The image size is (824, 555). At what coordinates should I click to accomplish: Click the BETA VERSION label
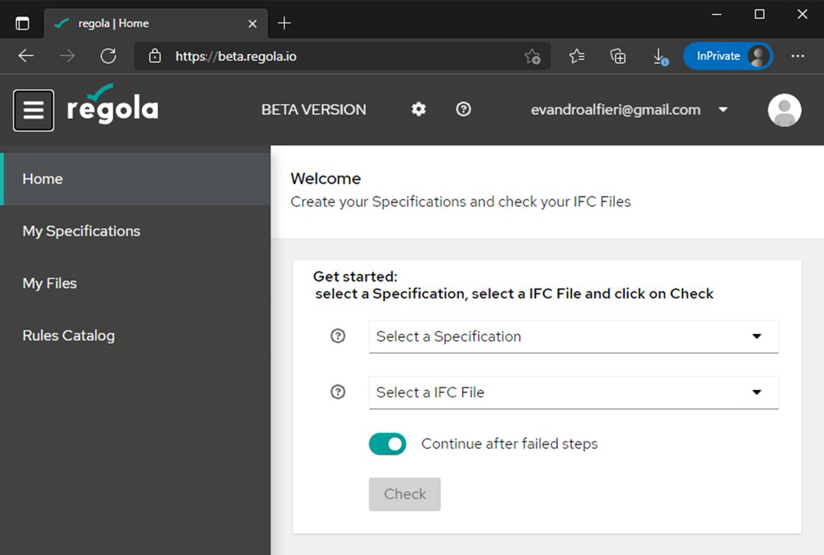coord(314,110)
